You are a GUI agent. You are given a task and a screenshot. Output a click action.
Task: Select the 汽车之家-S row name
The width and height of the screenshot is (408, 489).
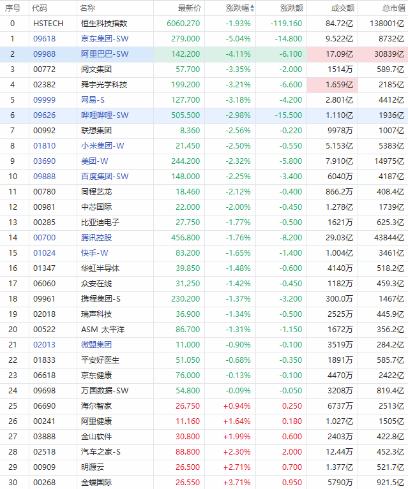tap(101, 451)
